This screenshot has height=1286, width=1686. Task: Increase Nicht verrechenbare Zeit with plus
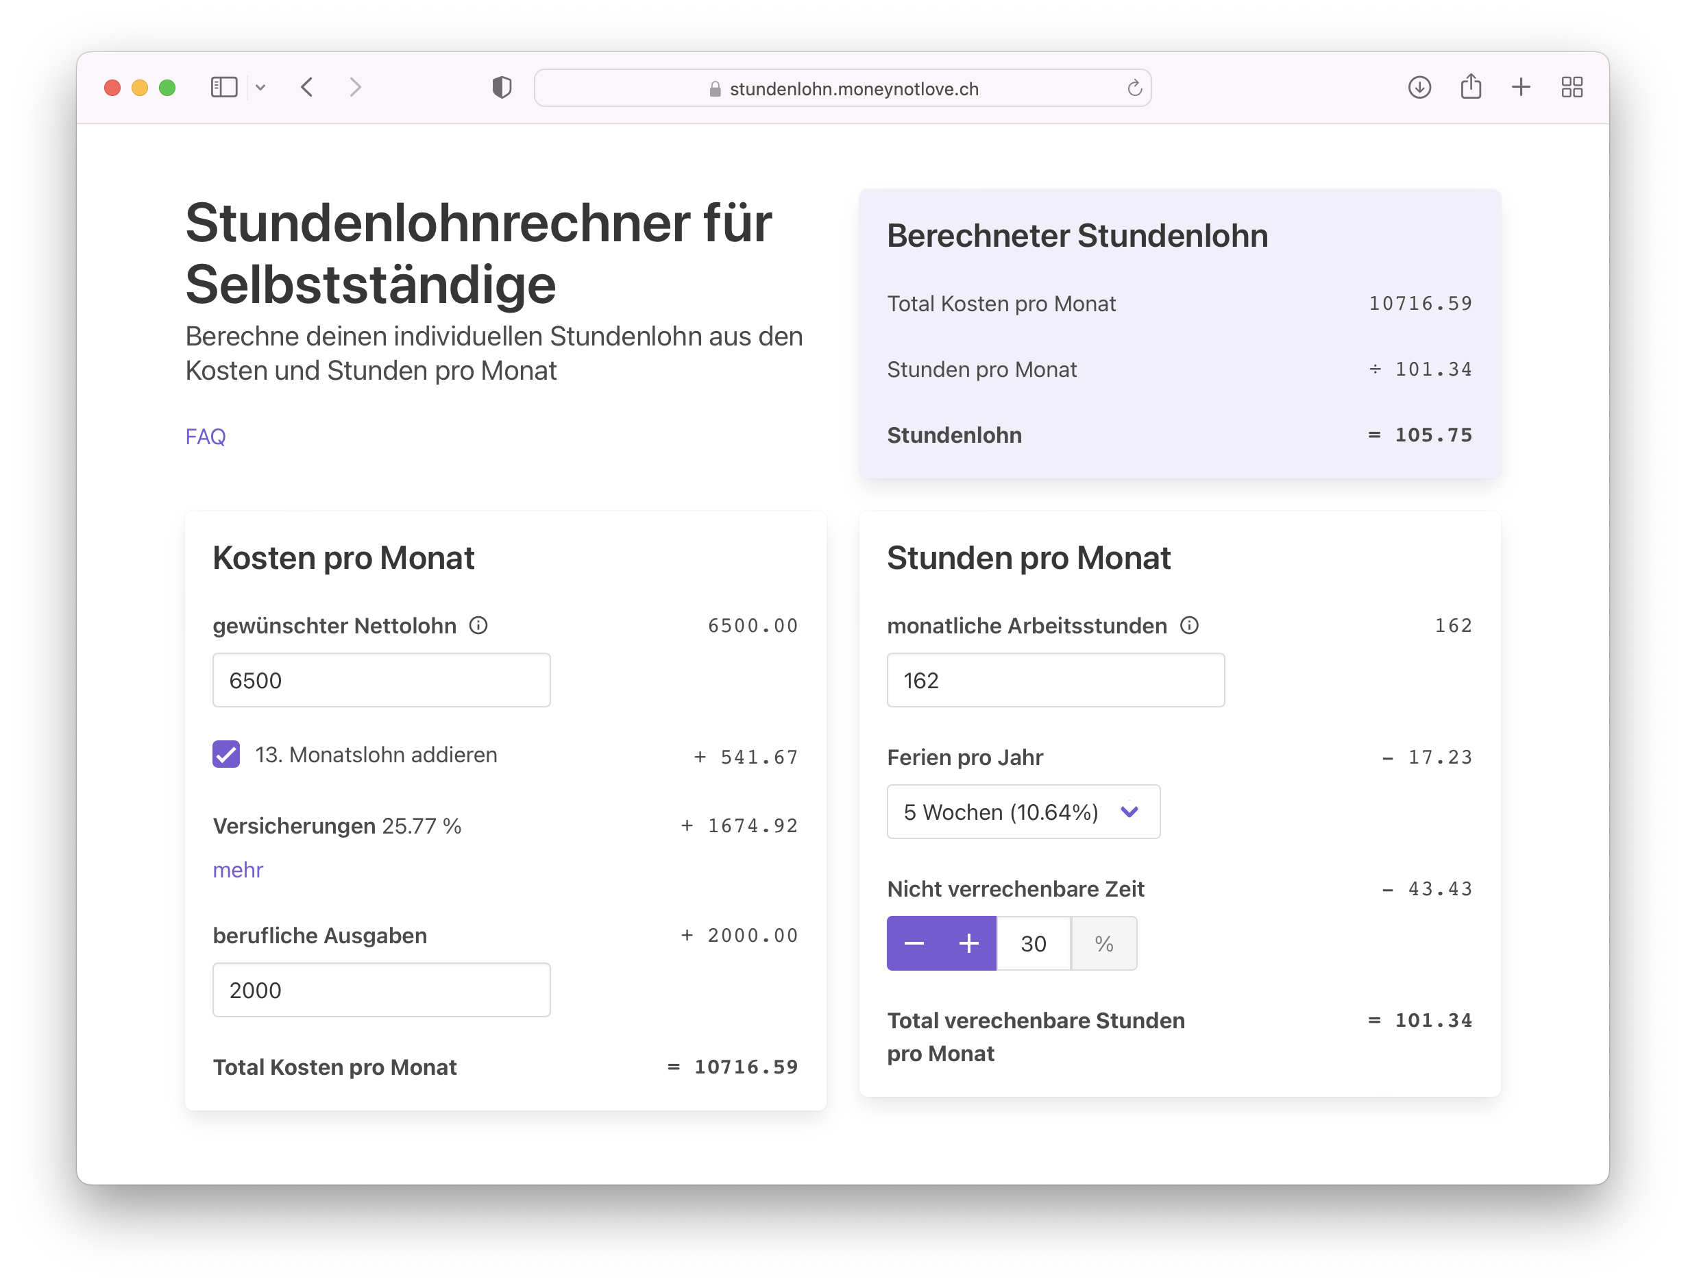(x=969, y=943)
